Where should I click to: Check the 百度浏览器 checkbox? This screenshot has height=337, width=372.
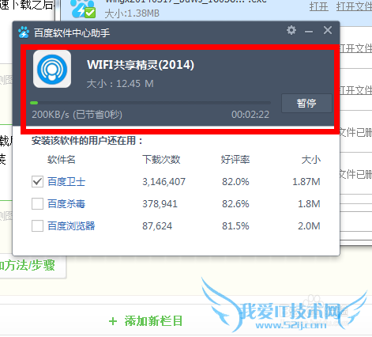coord(37,226)
